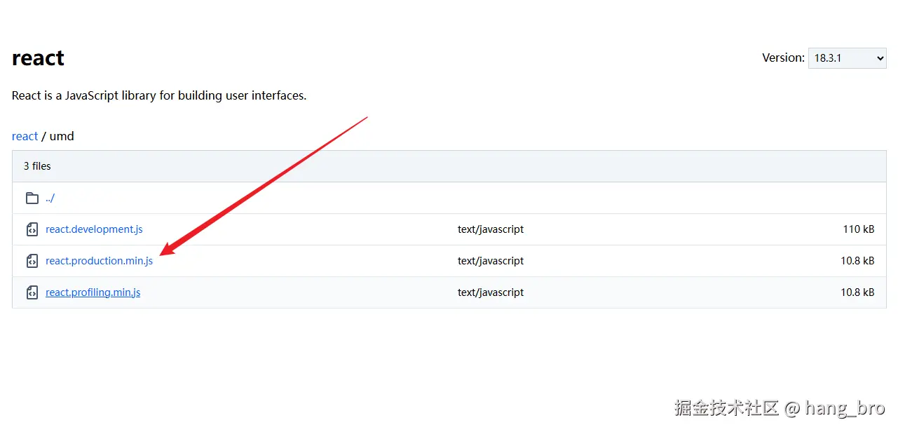Image resolution: width=898 pixels, height=432 pixels.
Task: Open react.profiling.min.js file link
Action: click(93, 292)
